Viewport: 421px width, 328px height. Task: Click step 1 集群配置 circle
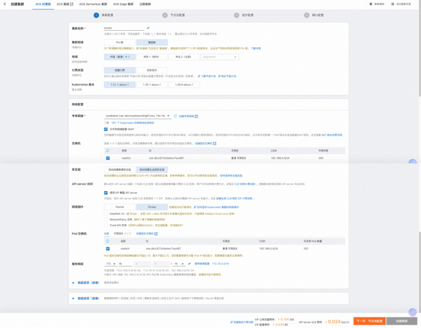tap(96, 15)
